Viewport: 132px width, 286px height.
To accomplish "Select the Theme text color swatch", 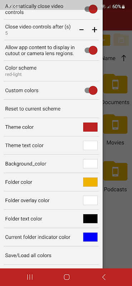I will point(91,146).
